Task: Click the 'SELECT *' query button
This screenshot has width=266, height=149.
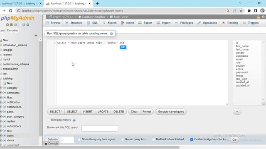Action: (56, 112)
